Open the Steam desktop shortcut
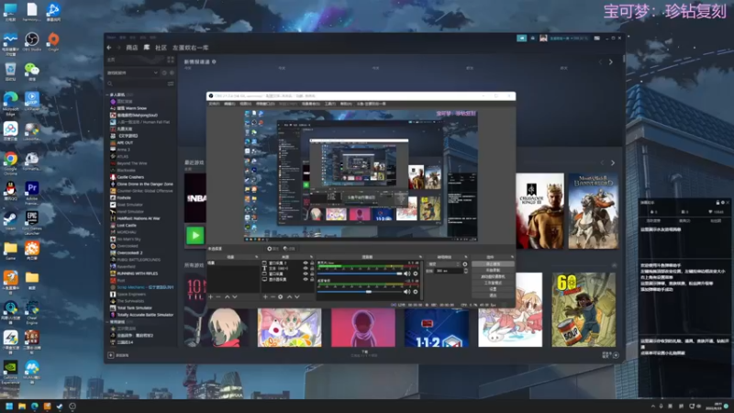This screenshot has height=413, width=734. pos(10,220)
